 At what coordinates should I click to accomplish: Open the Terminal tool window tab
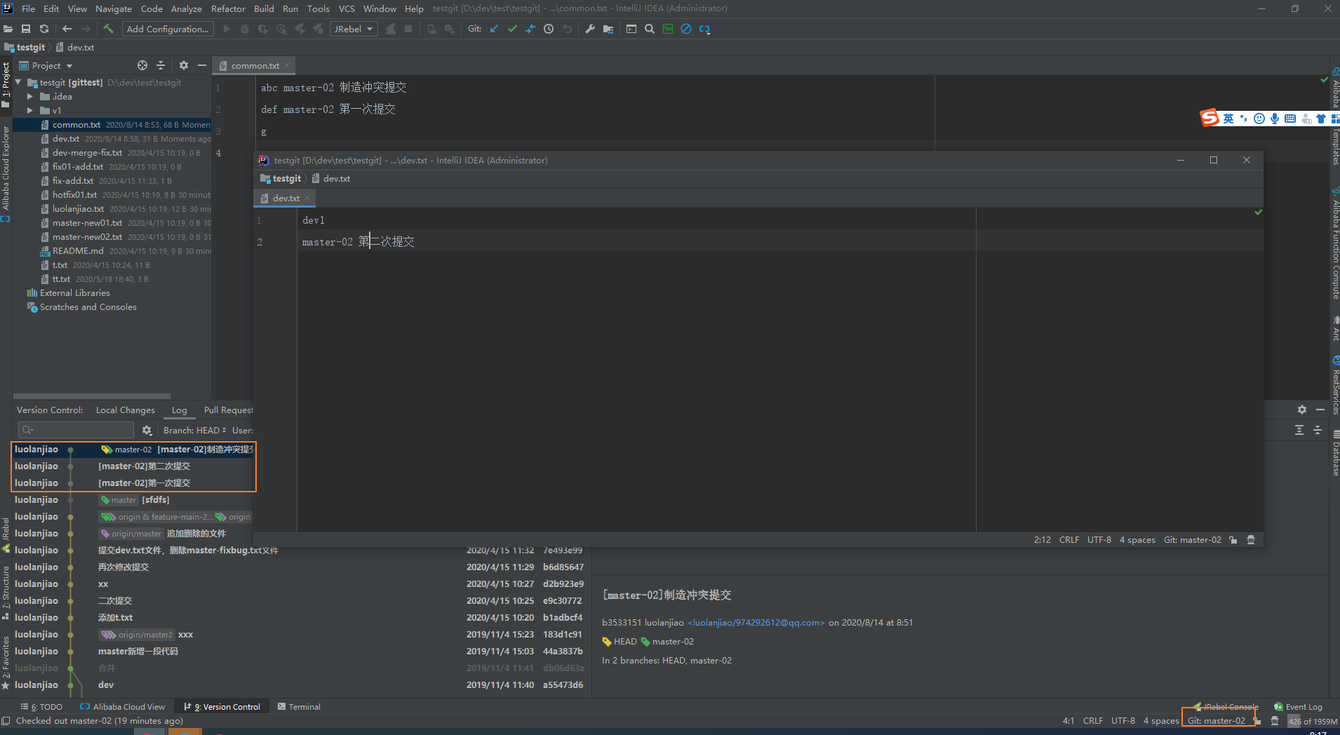coord(300,707)
